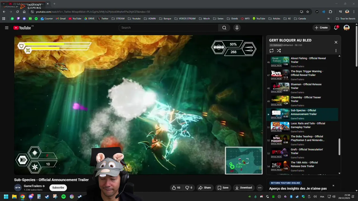
Task: Click the playlist panel scrollbar
Action: click(340, 147)
